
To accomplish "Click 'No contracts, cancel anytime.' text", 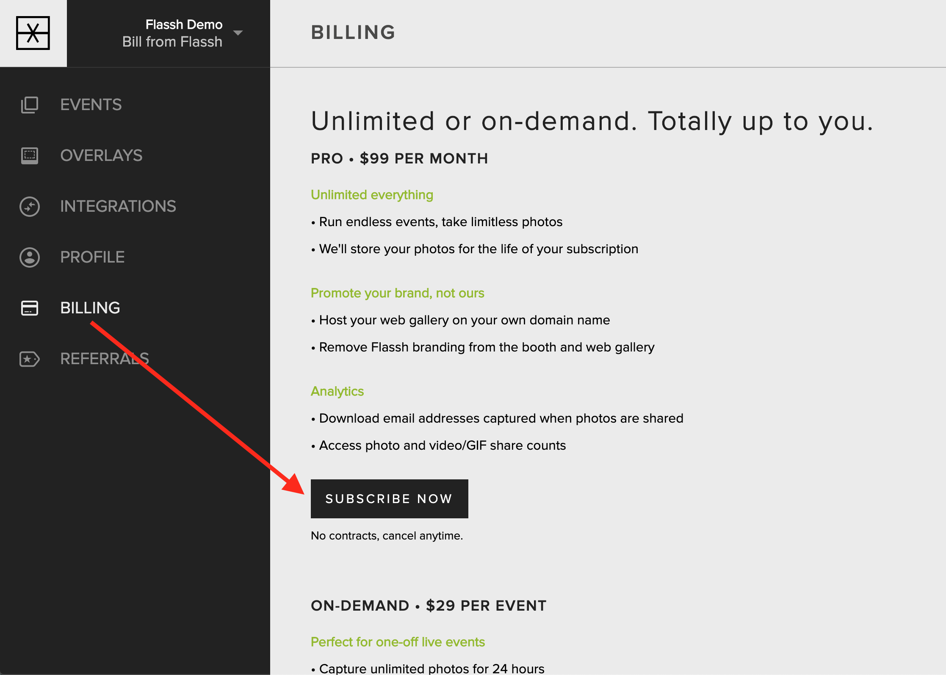I will pos(387,536).
